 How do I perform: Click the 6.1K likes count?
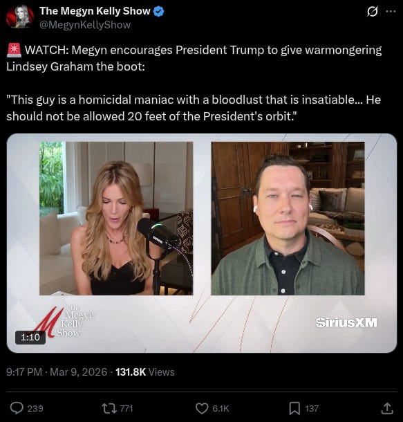click(x=221, y=409)
